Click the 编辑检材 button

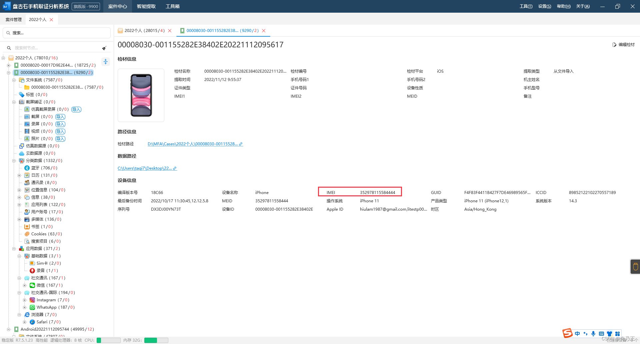click(x=623, y=45)
